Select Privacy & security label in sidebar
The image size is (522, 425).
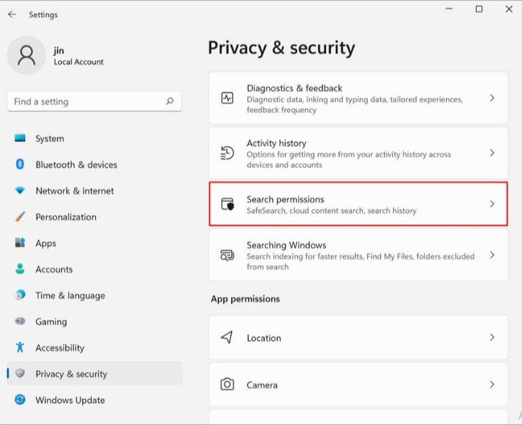tap(71, 374)
